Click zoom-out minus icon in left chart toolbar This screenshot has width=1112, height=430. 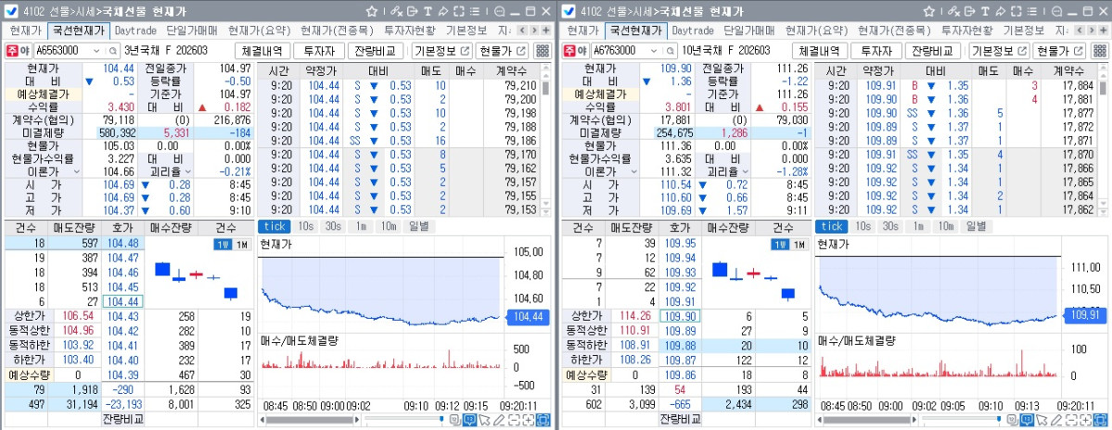click(514, 420)
